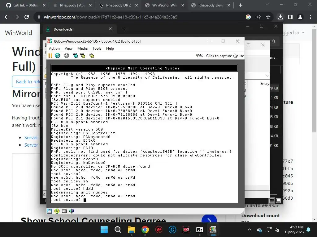The image size is (317, 237).
Task: Add new tab in File Explorer
Action: pyautogui.click(x=124, y=29)
